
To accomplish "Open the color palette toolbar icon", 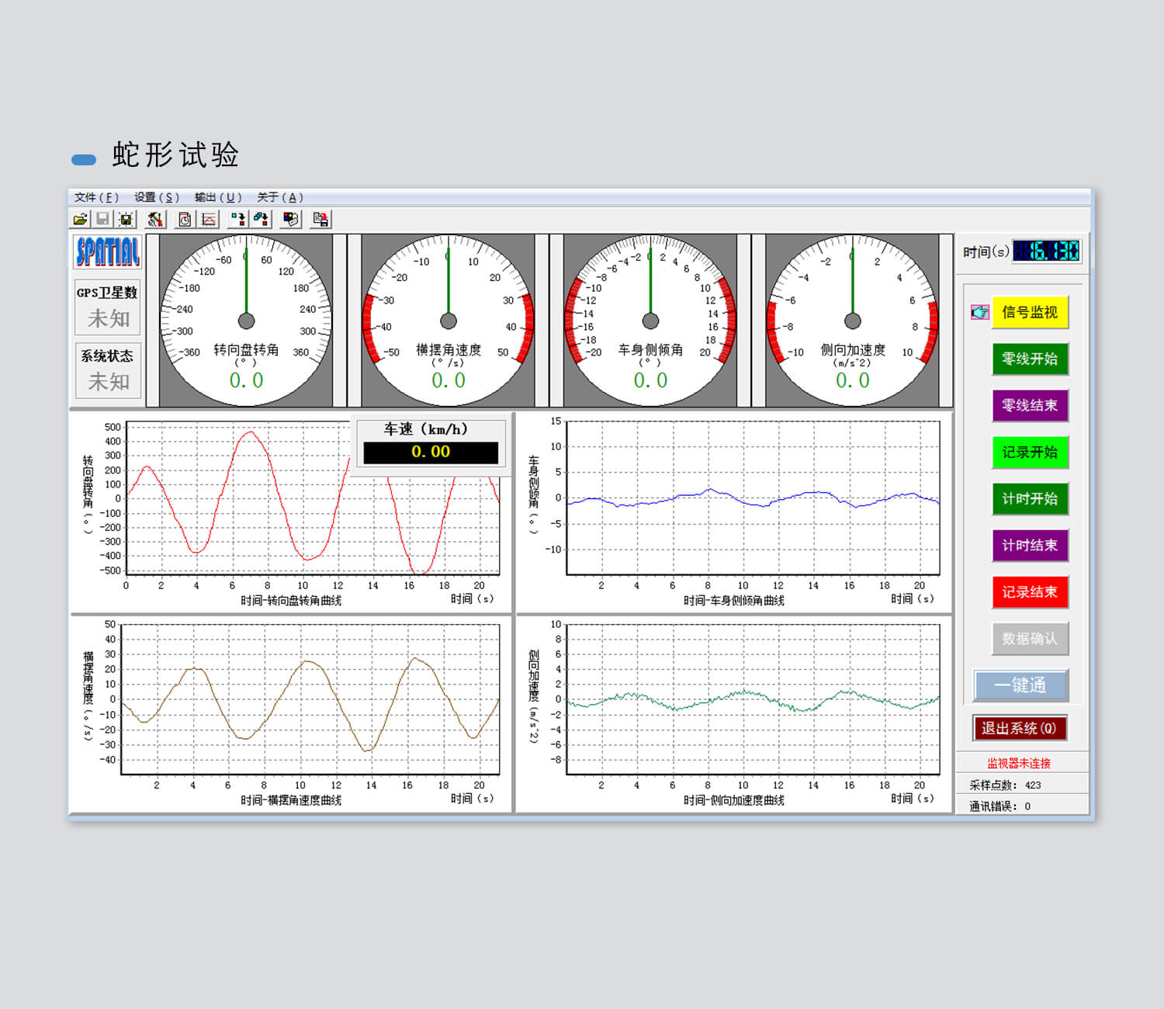I will pyautogui.click(x=291, y=220).
